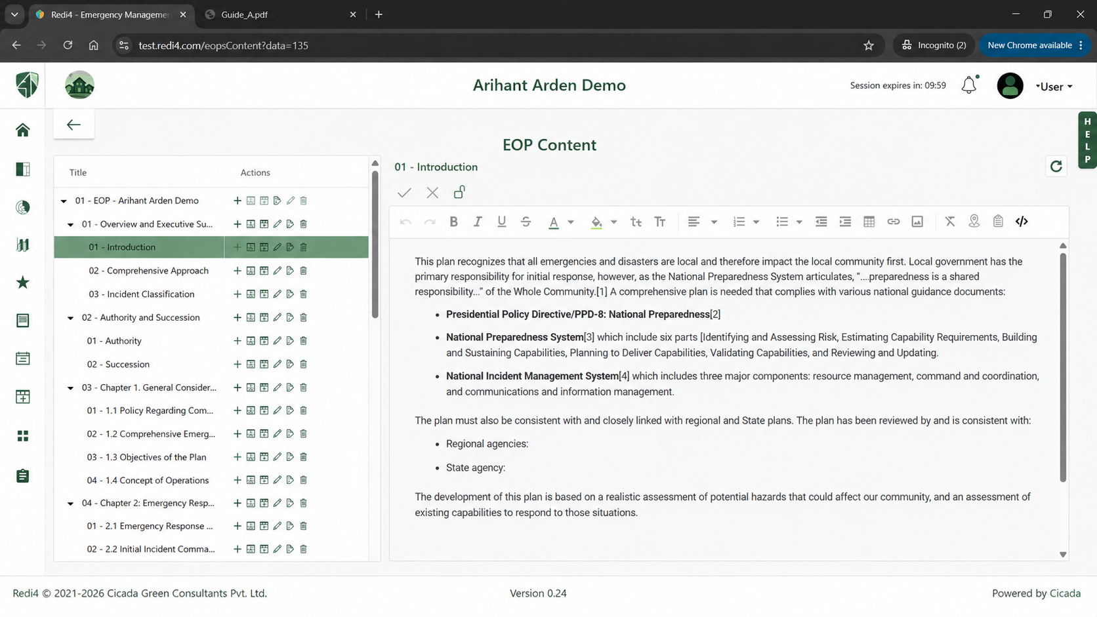Click the back arrow button

(73, 125)
